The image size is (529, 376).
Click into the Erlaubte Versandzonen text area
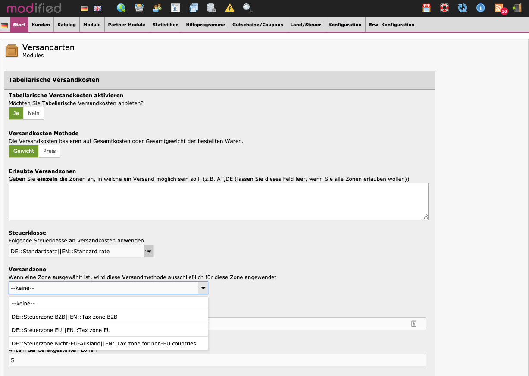pyautogui.click(x=218, y=201)
